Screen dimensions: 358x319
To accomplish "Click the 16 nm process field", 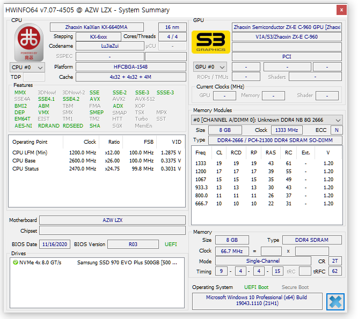I will click(172, 27).
